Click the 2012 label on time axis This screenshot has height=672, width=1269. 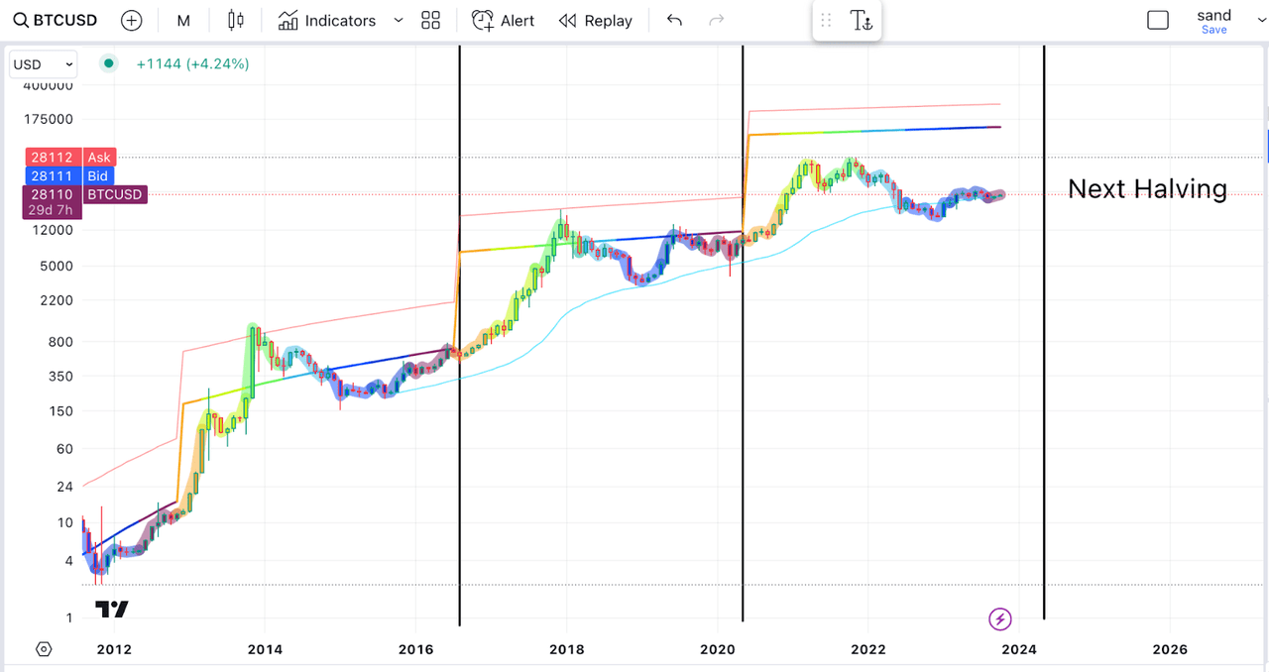pyautogui.click(x=114, y=649)
